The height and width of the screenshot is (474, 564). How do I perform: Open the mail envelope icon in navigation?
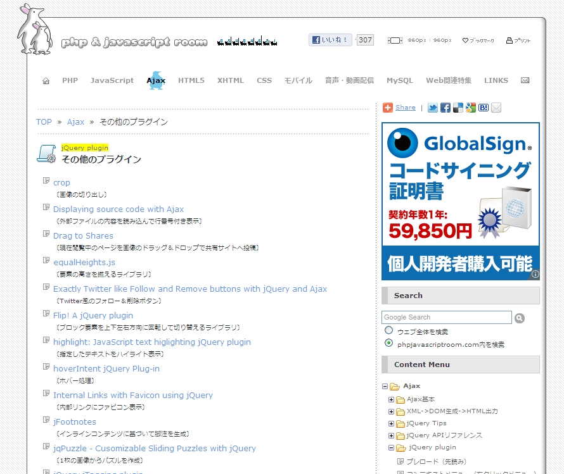click(525, 80)
